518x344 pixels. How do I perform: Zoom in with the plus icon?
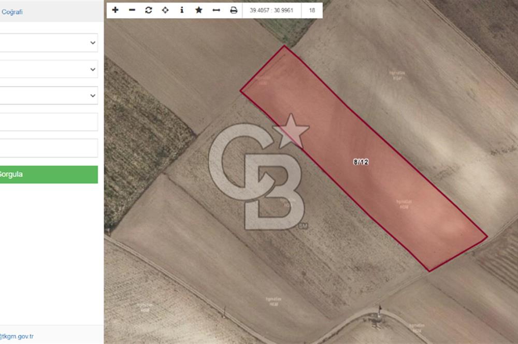point(115,10)
